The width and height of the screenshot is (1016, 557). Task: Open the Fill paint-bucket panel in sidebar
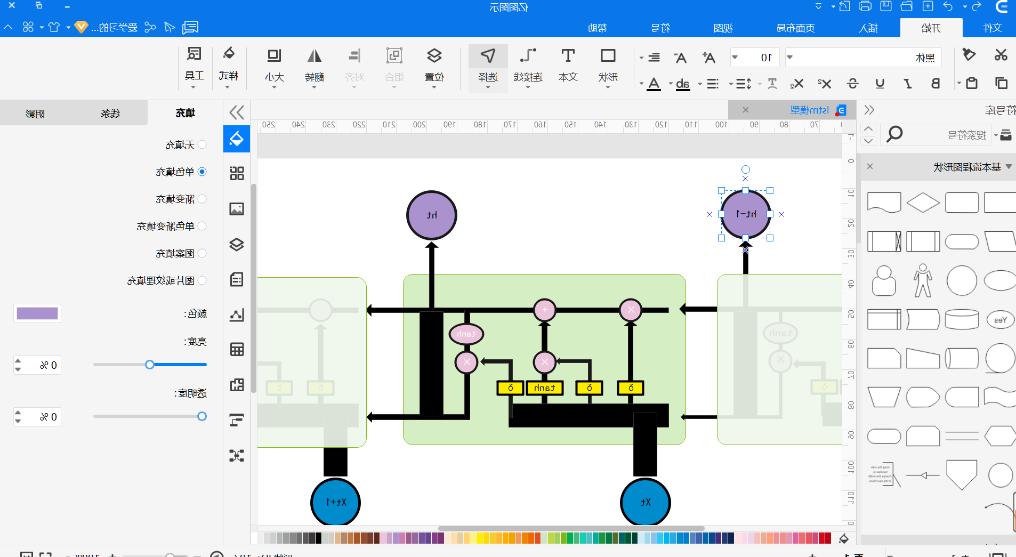[x=237, y=139]
